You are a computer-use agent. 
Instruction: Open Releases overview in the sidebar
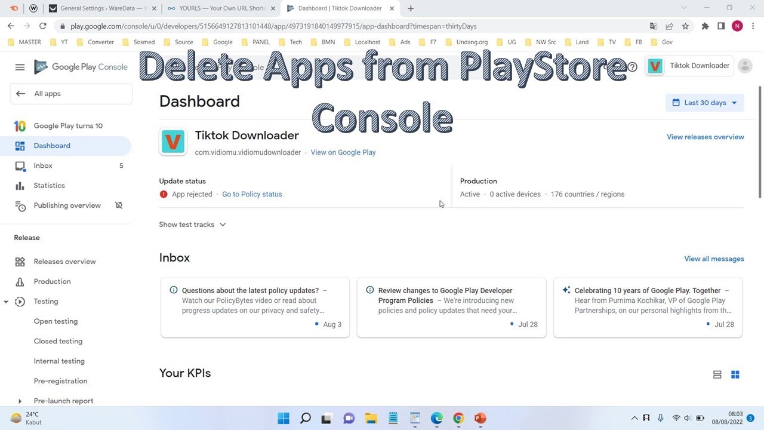point(66,262)
